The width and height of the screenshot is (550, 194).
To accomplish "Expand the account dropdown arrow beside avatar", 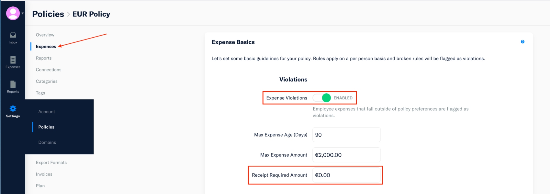I will [23, 13].
